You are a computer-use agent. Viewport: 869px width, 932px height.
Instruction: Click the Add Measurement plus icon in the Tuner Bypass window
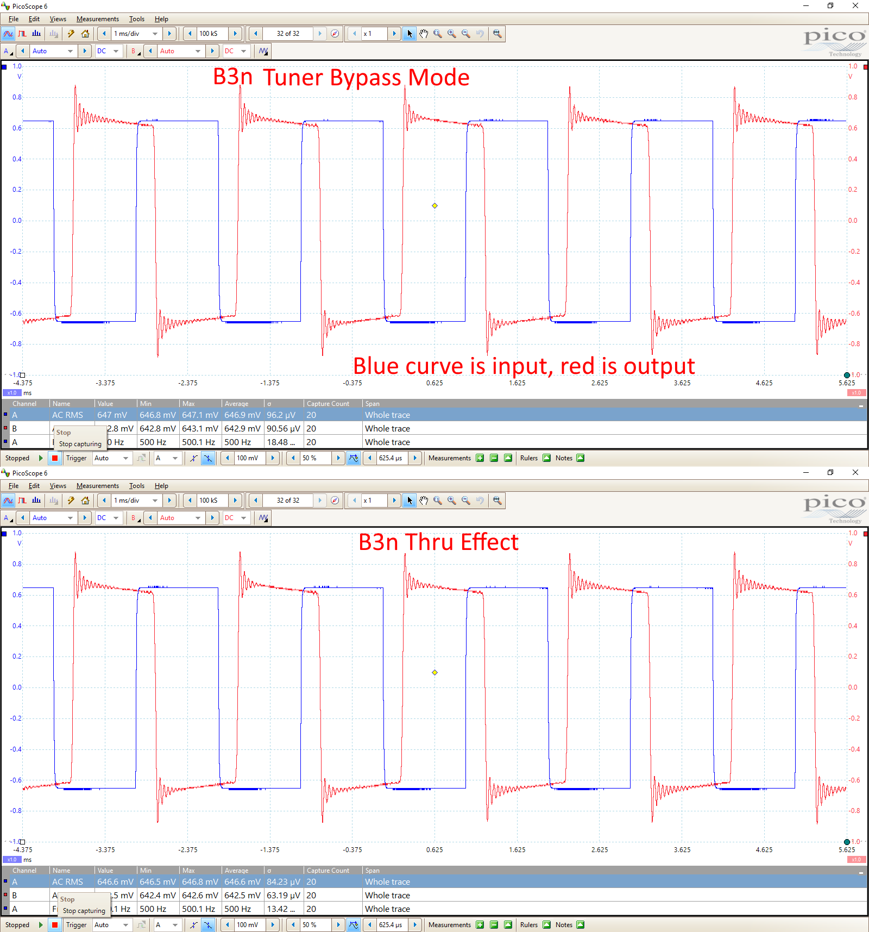[x=480, y=458]
